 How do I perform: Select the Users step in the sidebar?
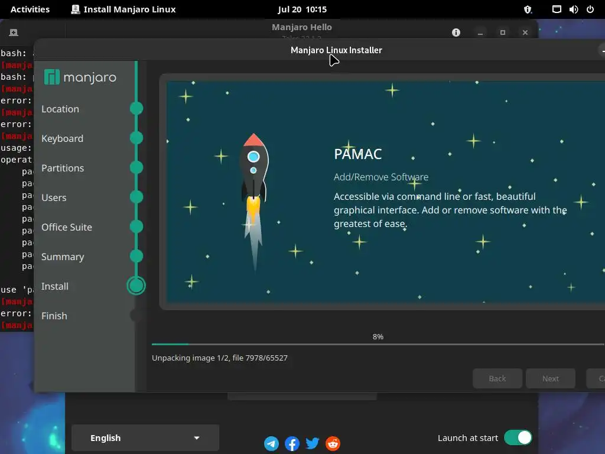pyautogui.click(x=54, y=197)
